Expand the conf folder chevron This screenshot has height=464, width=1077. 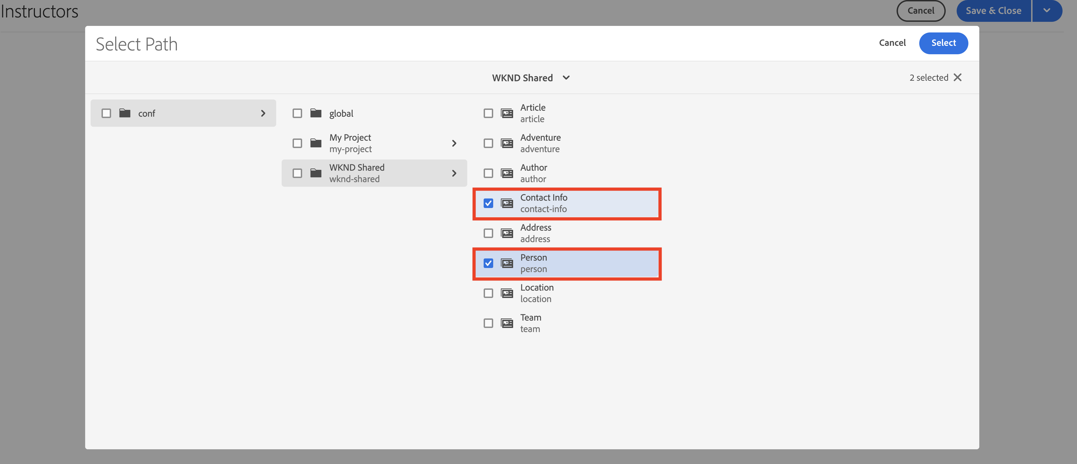click(263, 113)
